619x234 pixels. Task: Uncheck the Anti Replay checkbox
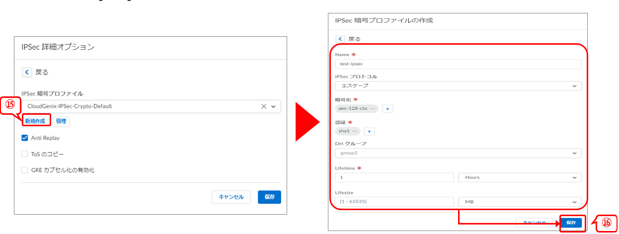pyautogui.click(x=25, y=138)
